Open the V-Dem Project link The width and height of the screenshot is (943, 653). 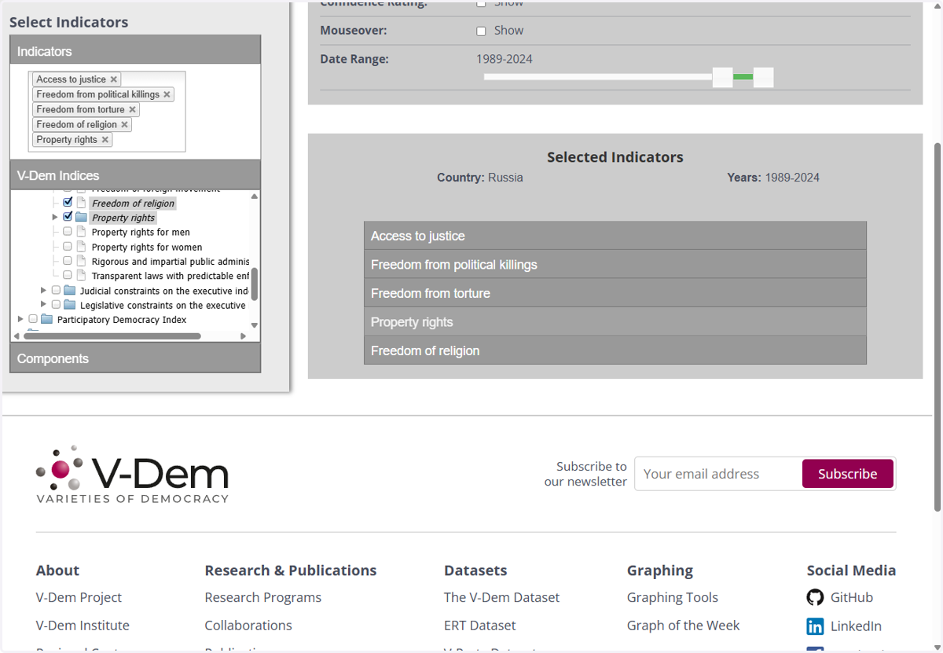tap(79, 597)
